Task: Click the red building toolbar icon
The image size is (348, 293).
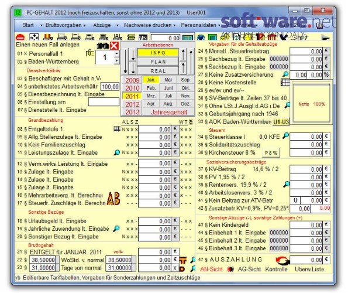Action: [271, 37]
